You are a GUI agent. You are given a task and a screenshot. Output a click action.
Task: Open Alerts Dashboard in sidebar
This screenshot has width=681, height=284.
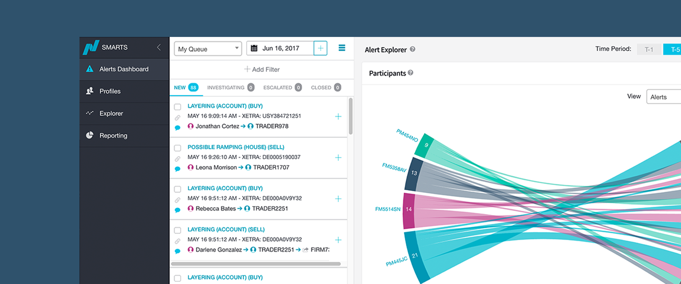[x=124, y=69]
